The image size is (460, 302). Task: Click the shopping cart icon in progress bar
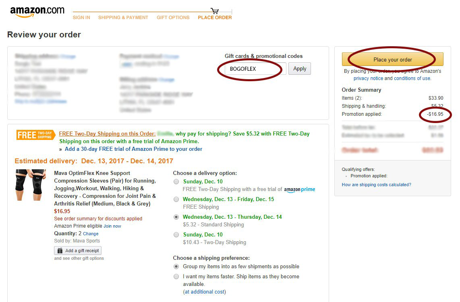click(x=215, y=11)
